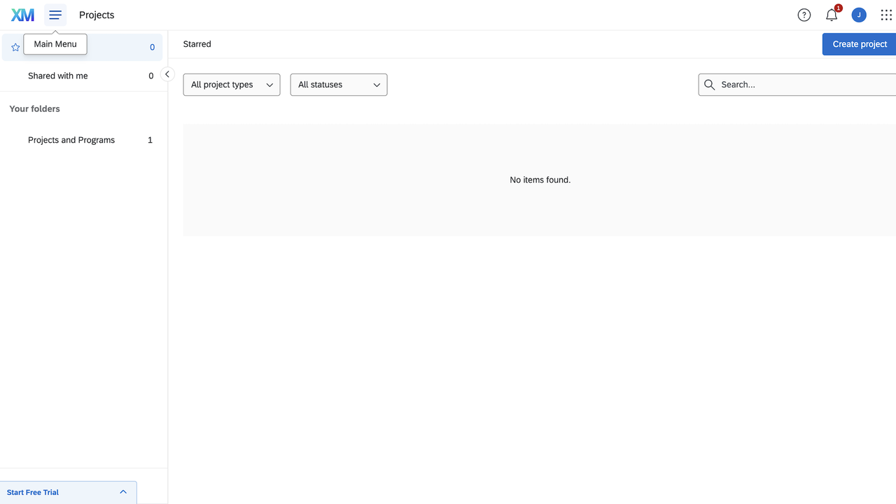Viewport: 896px width, 504px height.
Task: Click the Create project button
Action: pyautogui.click(x=860, y=44)
